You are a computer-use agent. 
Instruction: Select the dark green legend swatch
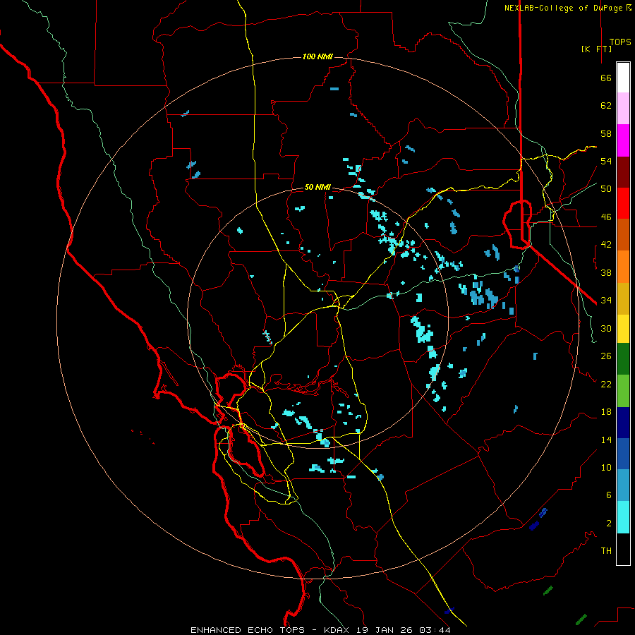(623, 359)
